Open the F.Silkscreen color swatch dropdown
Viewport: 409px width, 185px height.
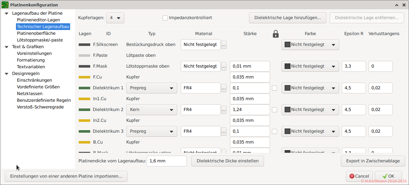pos(310,45)
